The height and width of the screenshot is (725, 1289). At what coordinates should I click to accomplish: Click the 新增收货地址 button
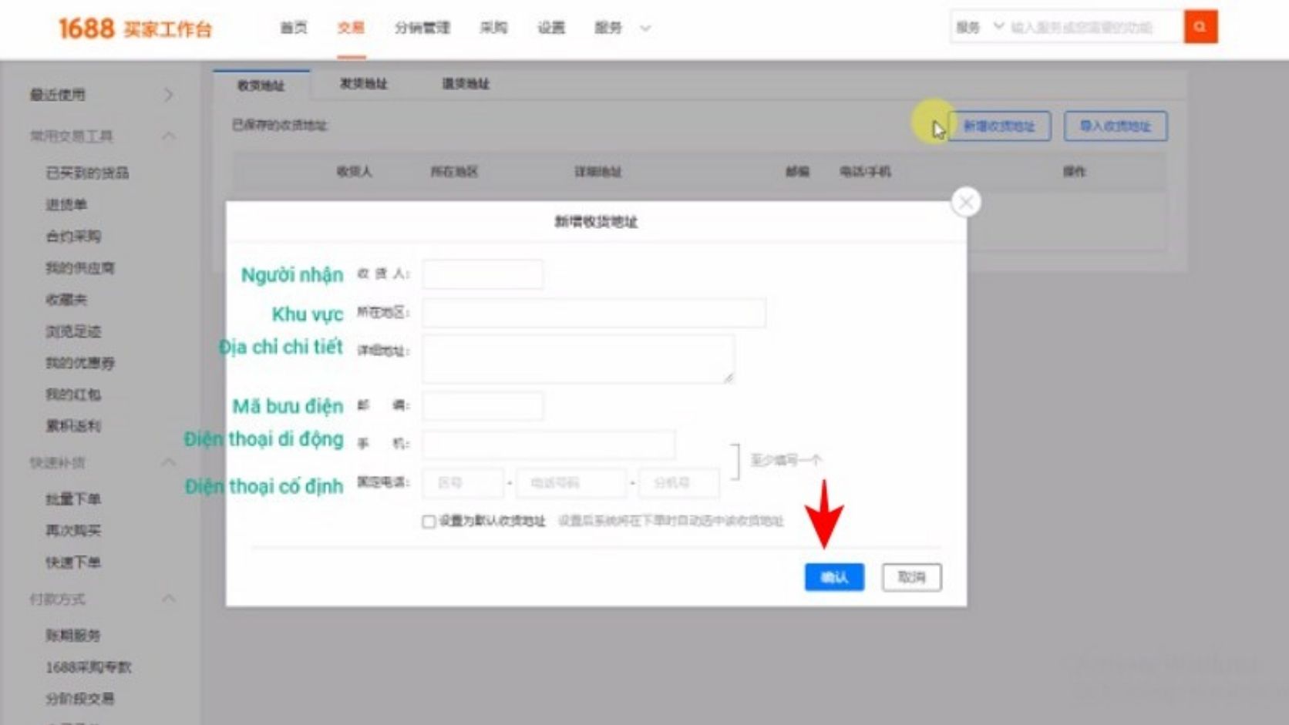(x=999, y=126)
